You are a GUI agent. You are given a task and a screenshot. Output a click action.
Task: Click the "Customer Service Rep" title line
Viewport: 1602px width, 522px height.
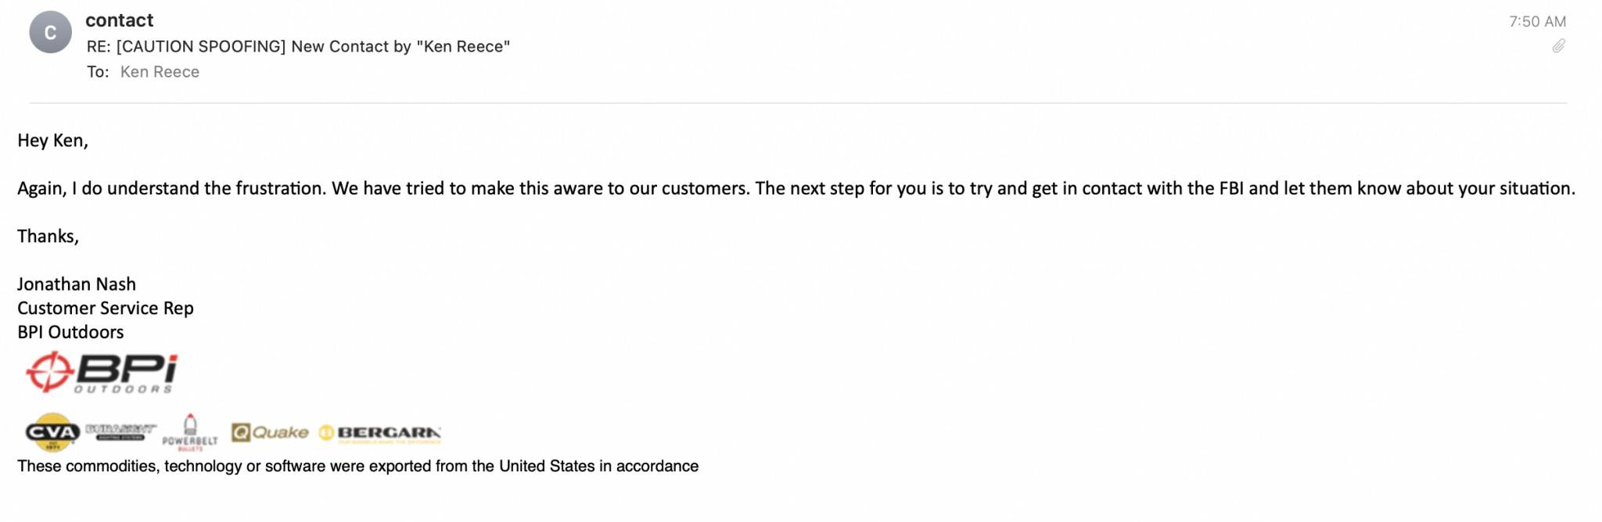click(106, 309)
